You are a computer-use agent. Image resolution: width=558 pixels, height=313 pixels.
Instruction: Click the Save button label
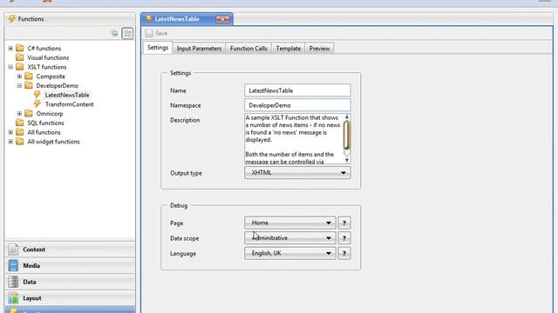coord(160,33)
